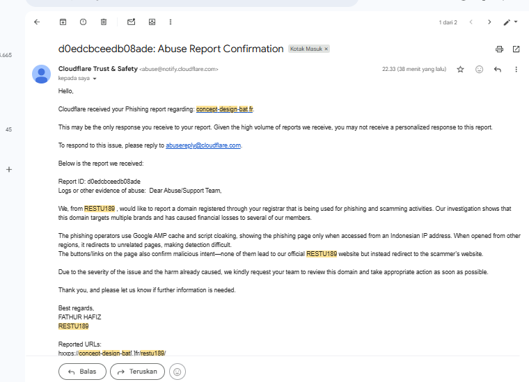Go to next conversation arrow
Viewport: 529px width, 382px height.
point(489,22)
